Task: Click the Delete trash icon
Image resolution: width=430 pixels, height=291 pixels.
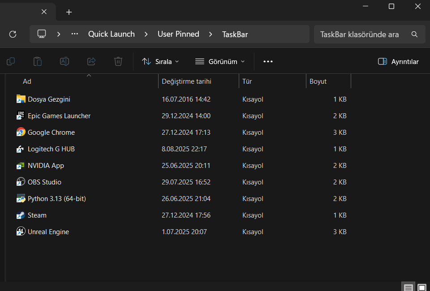Action: 118,61
